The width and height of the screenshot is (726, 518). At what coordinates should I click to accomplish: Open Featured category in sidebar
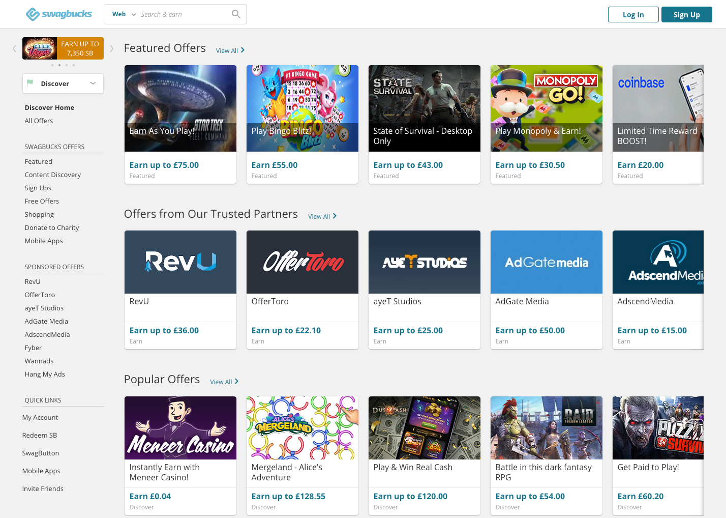38,161
